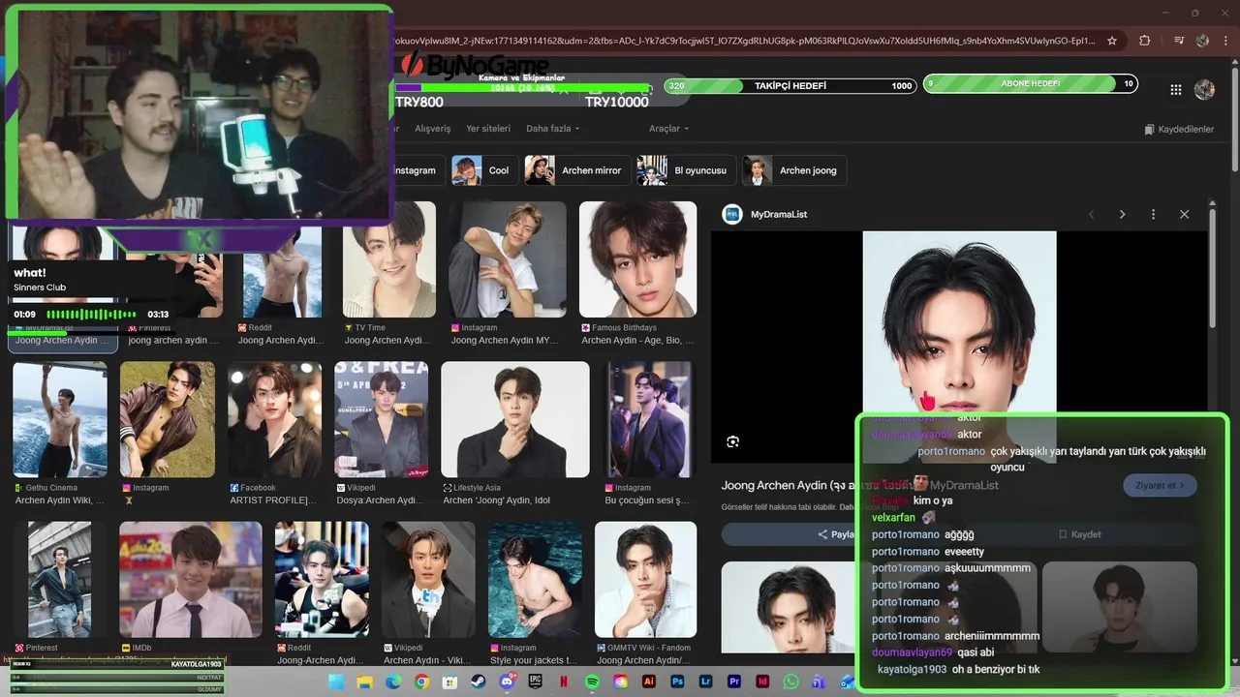This screenshot has width=1240, height=697.
Task: Open Adobe InDesign from taskbar
Action: click(x=763, y=682)
